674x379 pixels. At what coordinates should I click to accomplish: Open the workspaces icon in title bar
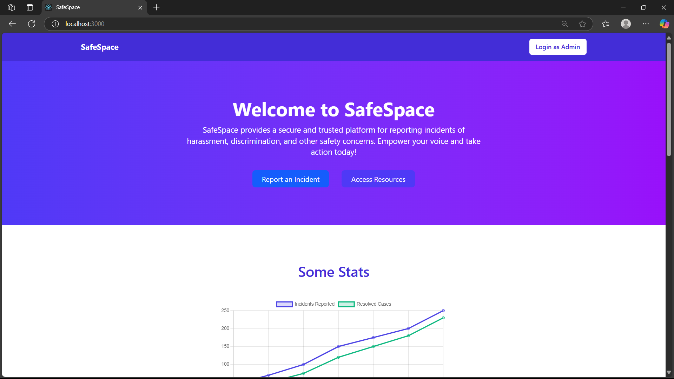pos(11,7)
